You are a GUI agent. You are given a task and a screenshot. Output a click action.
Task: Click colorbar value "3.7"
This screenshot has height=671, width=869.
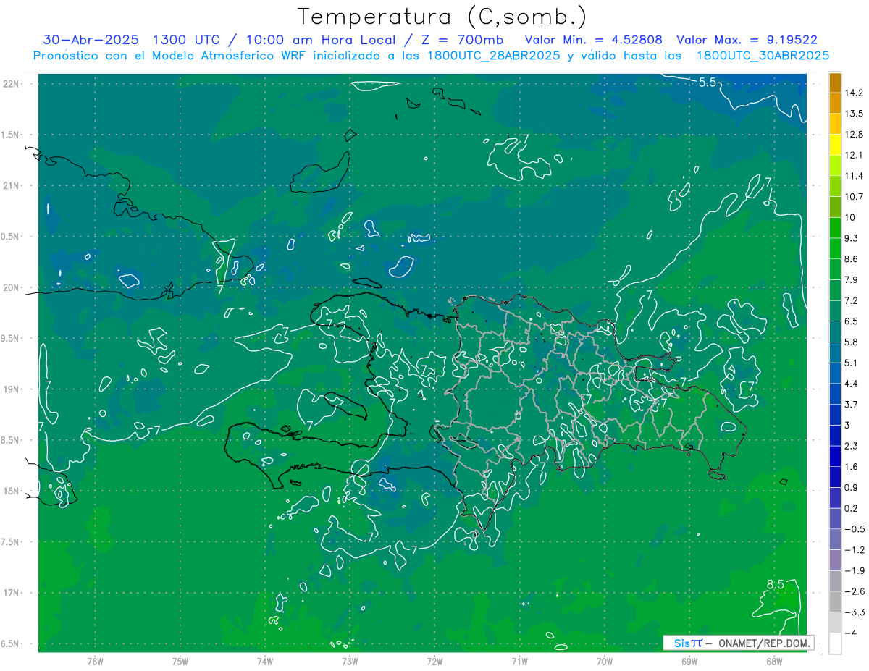pos(852,404)
